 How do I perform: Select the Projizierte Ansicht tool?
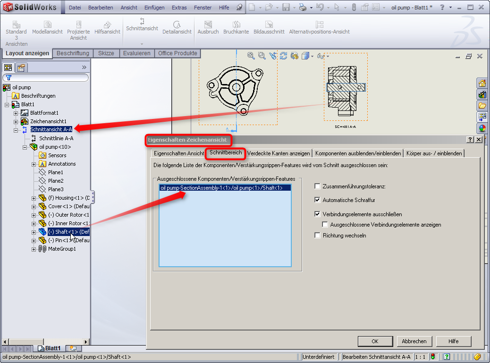click(78, 31)
